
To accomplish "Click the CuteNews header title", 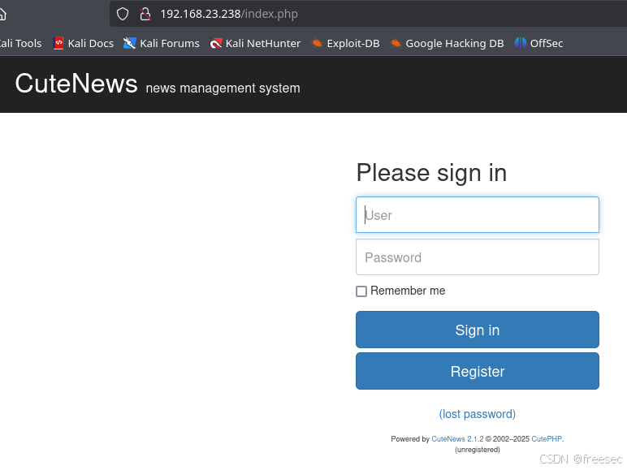I will 76,84.
